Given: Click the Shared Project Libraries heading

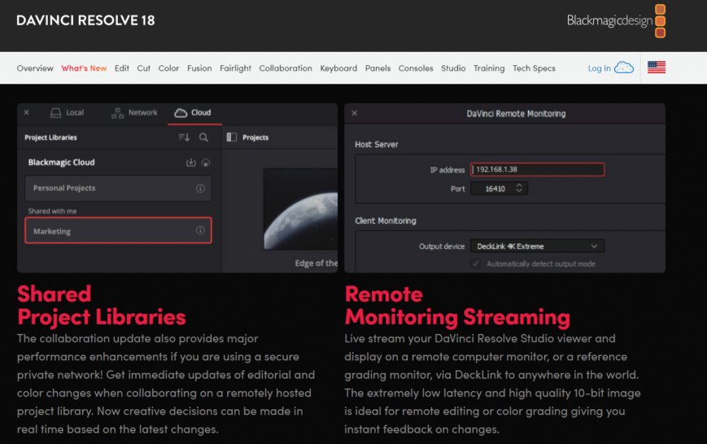Looking at the screenshot, I should coord(102,305).
